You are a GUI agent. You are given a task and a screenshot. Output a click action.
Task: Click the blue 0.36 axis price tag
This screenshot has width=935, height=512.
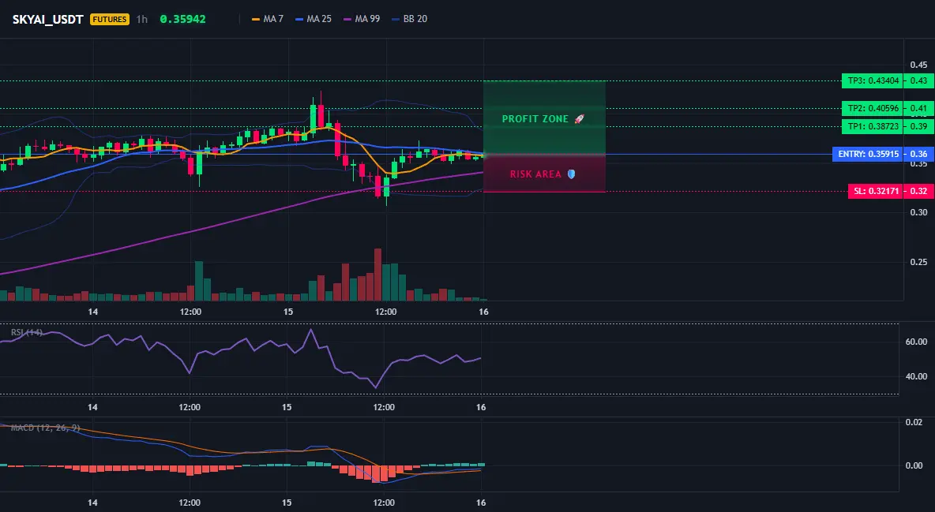tap(919, 154)
